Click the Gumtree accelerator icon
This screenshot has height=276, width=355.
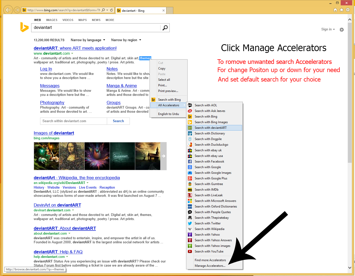pos(190,184)
